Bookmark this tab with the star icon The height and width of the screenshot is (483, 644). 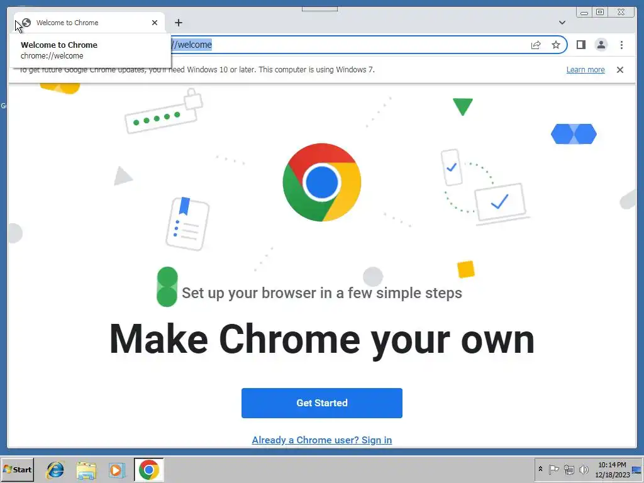[x=556, y=45]
